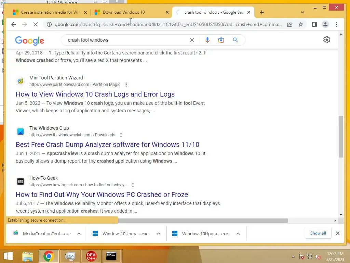
Task: Click the scroll down arrow
Action: [341, 215]
